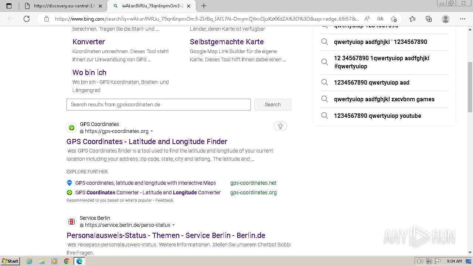This screenshot has height=266, width=473.
Task: Open the lightbulb insights icon
Action: [280, 126]
